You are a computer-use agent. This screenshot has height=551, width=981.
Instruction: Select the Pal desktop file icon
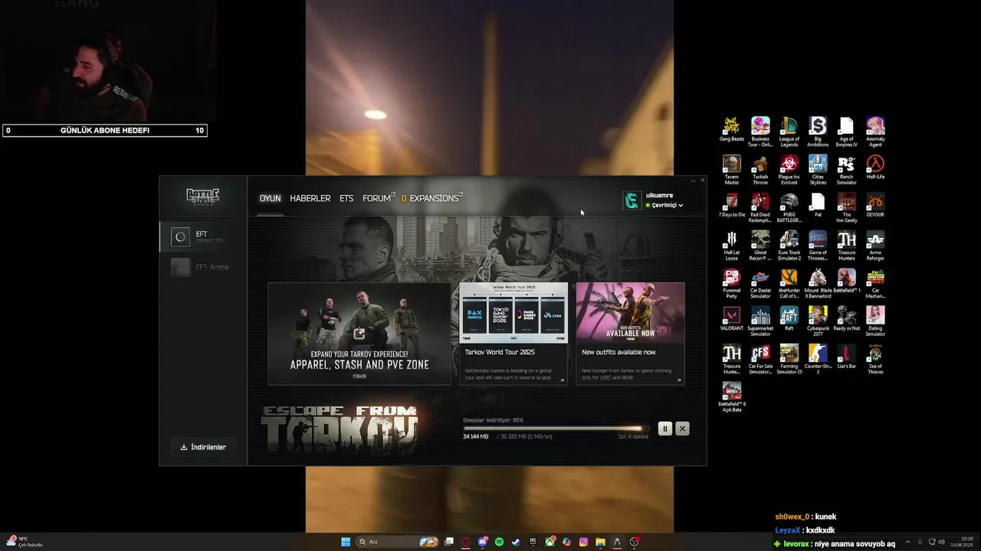[818, 205]
